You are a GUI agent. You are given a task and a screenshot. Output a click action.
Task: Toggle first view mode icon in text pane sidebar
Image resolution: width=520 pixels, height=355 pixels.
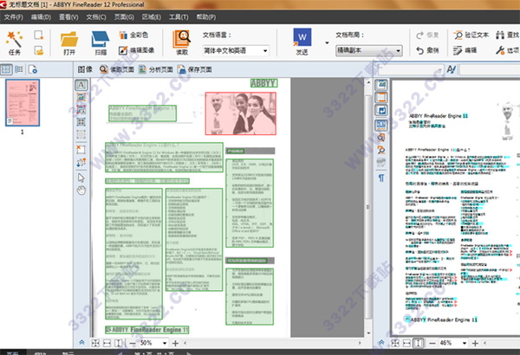[x=381, y=85]
